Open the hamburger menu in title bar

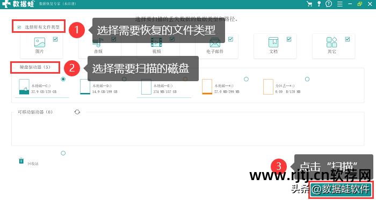point(339,4)
